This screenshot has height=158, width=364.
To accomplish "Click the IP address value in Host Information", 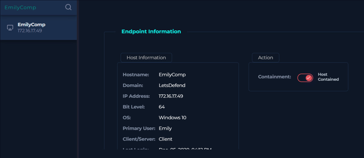I will 171,96.
